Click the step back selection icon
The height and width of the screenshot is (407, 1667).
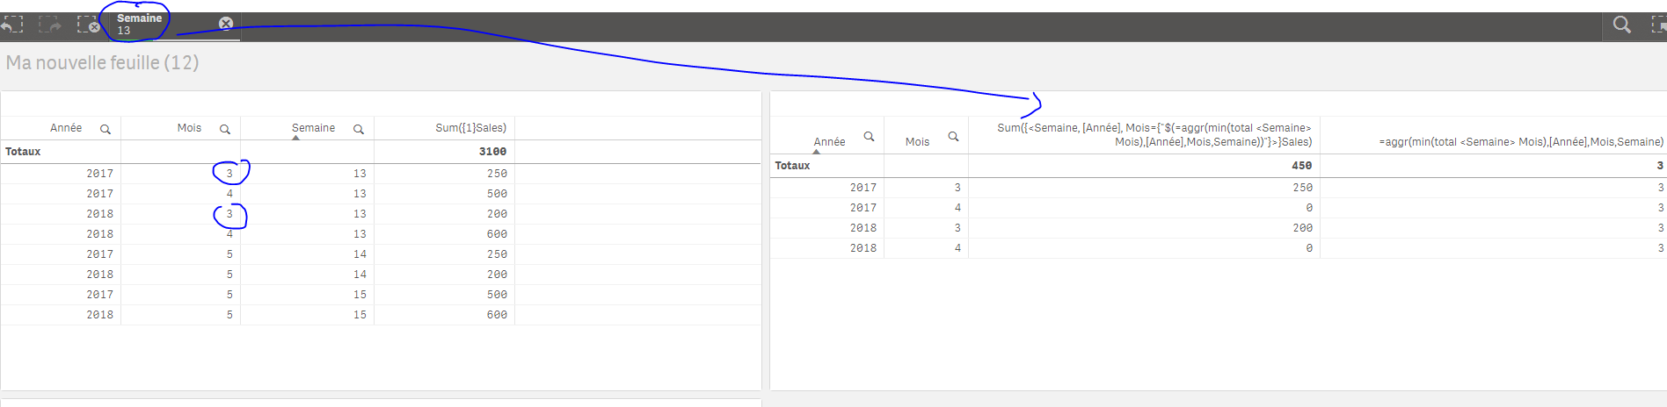[11, 25]
